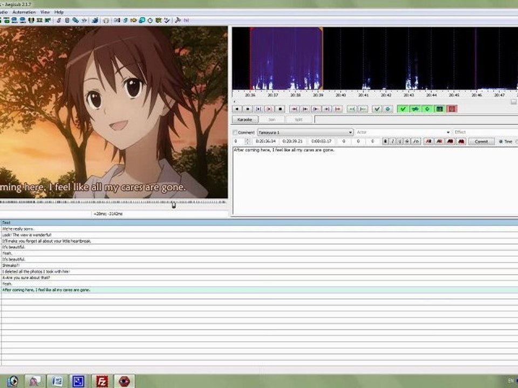The height and width of the screenshot is (388, 518).
Task: Toggle auto scroll audio to selected line
Action: 427,109
